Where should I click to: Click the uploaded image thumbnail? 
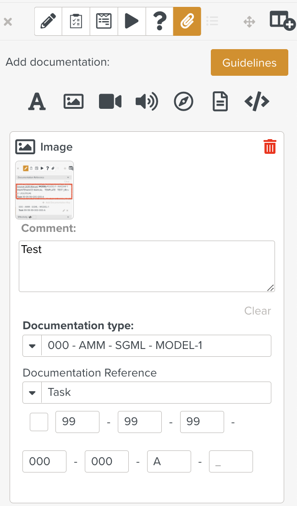point(44,190)
